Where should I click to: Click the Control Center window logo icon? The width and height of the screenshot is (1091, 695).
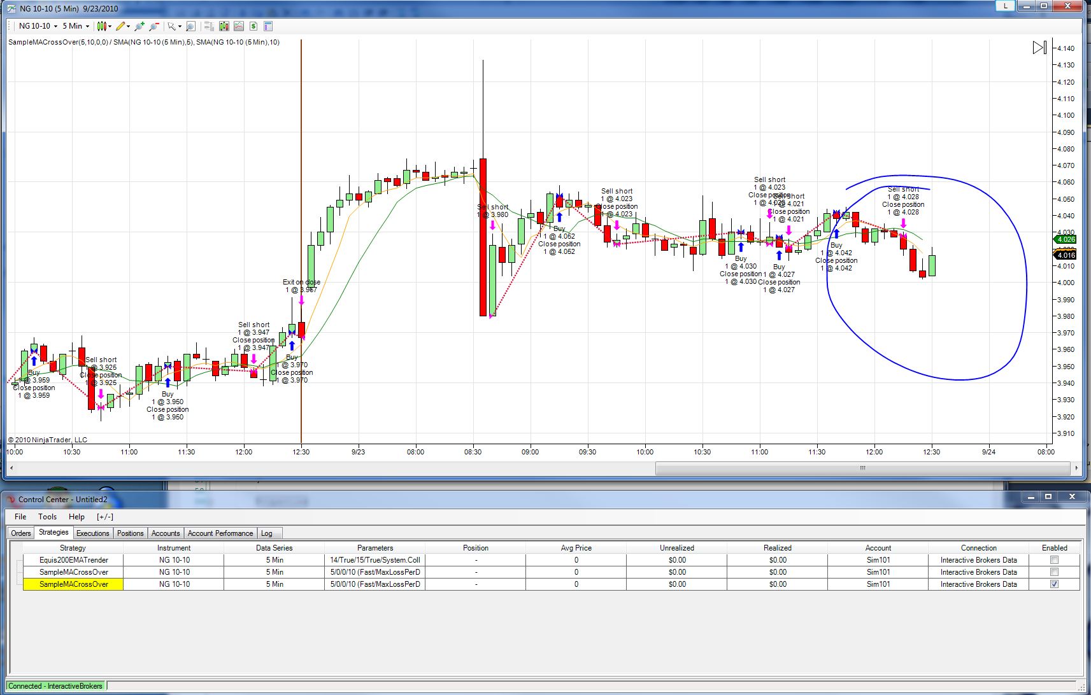point(10,500)
